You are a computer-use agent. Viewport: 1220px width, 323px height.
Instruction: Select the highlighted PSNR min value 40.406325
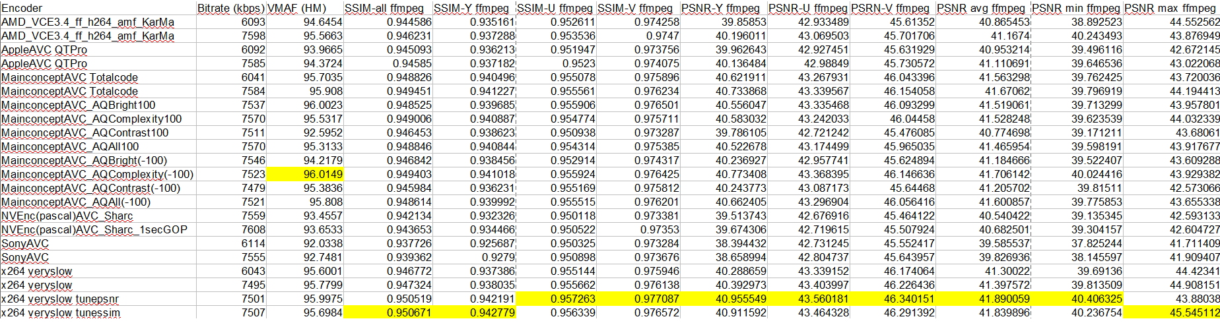coord(1077,299)
